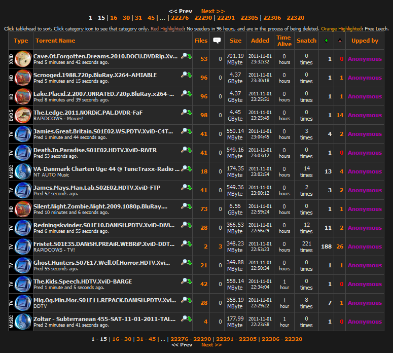393x353 pixels.
Task: Click 'RAPiDCOWS - TV!' subtitle under Fristet
Action: tap(54, 250)
